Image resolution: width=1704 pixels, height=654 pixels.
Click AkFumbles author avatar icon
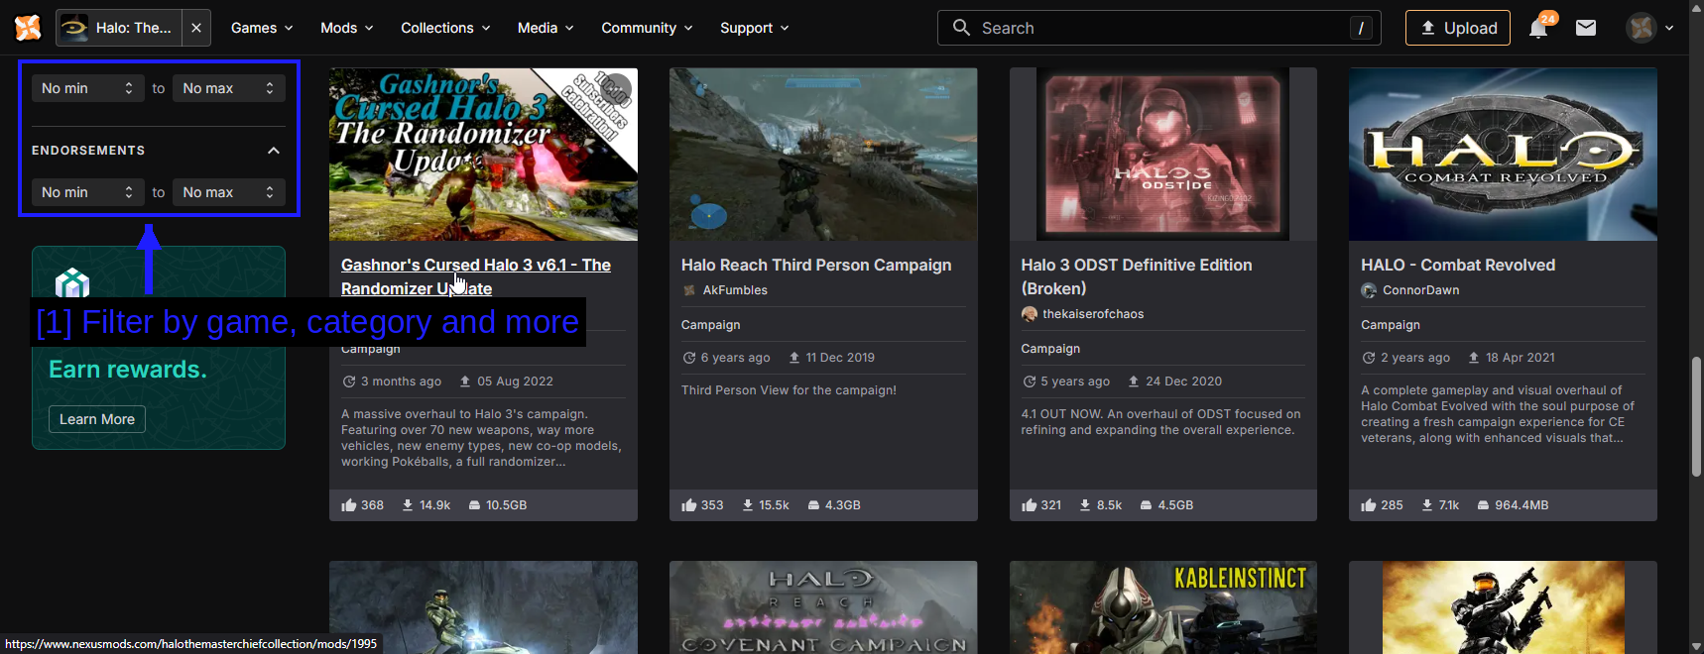(689, 290)
